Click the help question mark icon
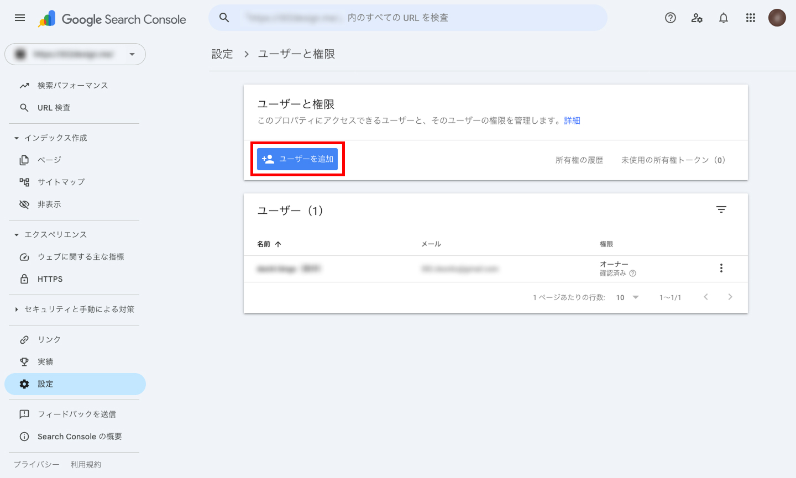Viewport: 796px width, 478px height. 671,18
